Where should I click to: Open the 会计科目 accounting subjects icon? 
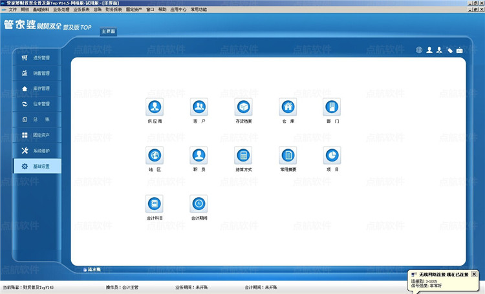coord(155,204)
